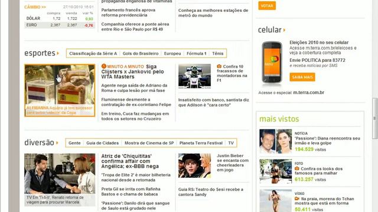
Task: Open 'Passione': Danilo dirá article
Action: point(135,206)
